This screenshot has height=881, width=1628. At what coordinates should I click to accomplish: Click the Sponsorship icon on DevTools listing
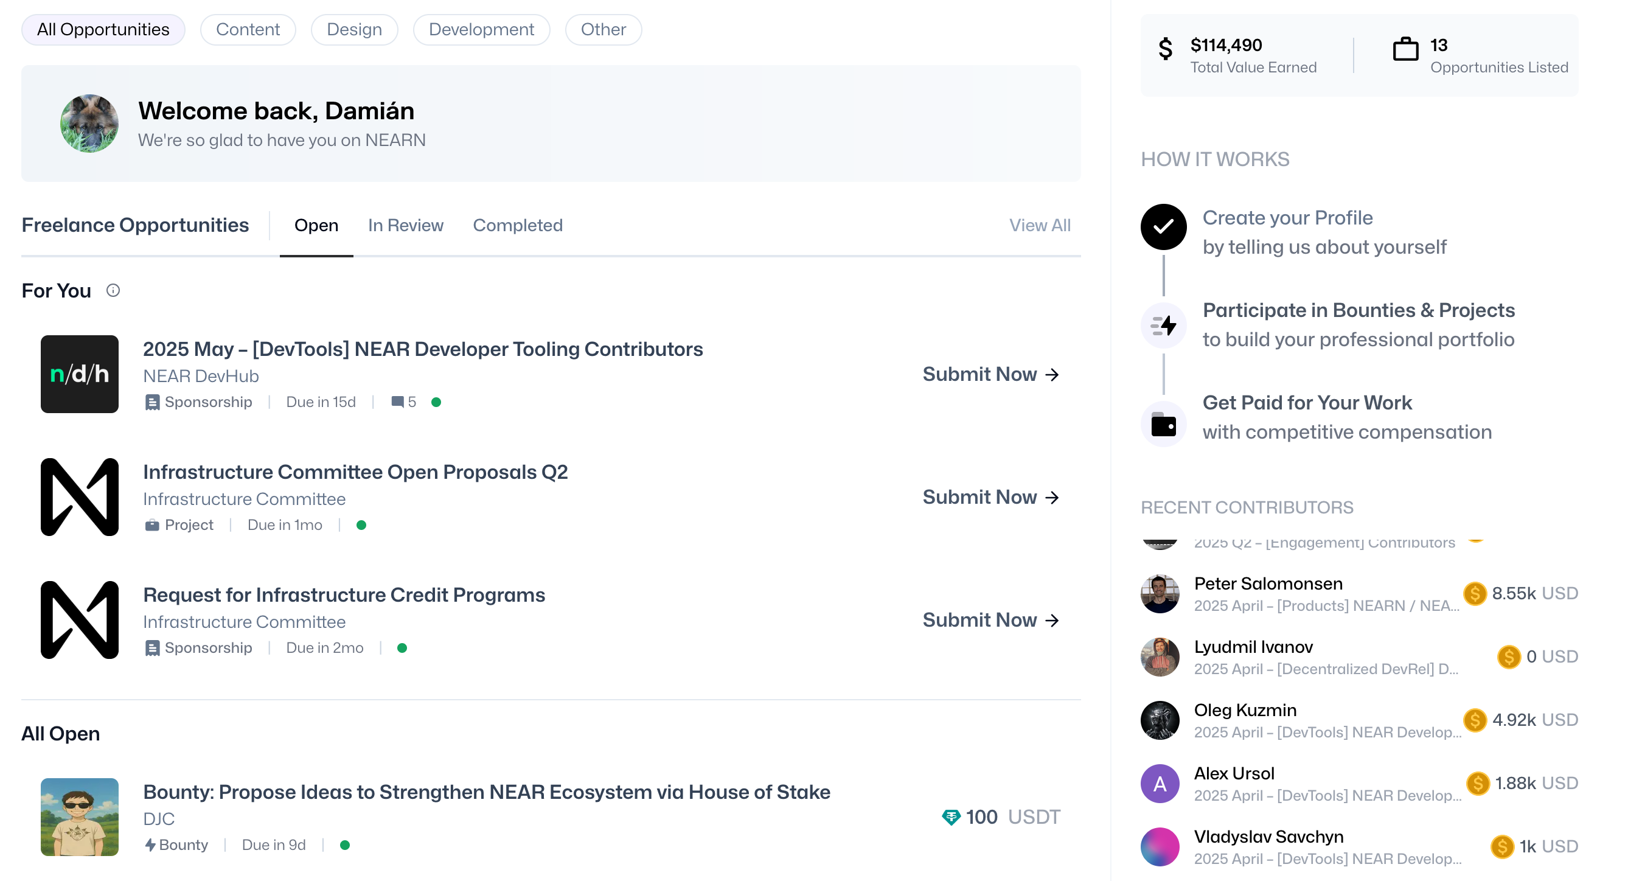[x=151, y=402]
